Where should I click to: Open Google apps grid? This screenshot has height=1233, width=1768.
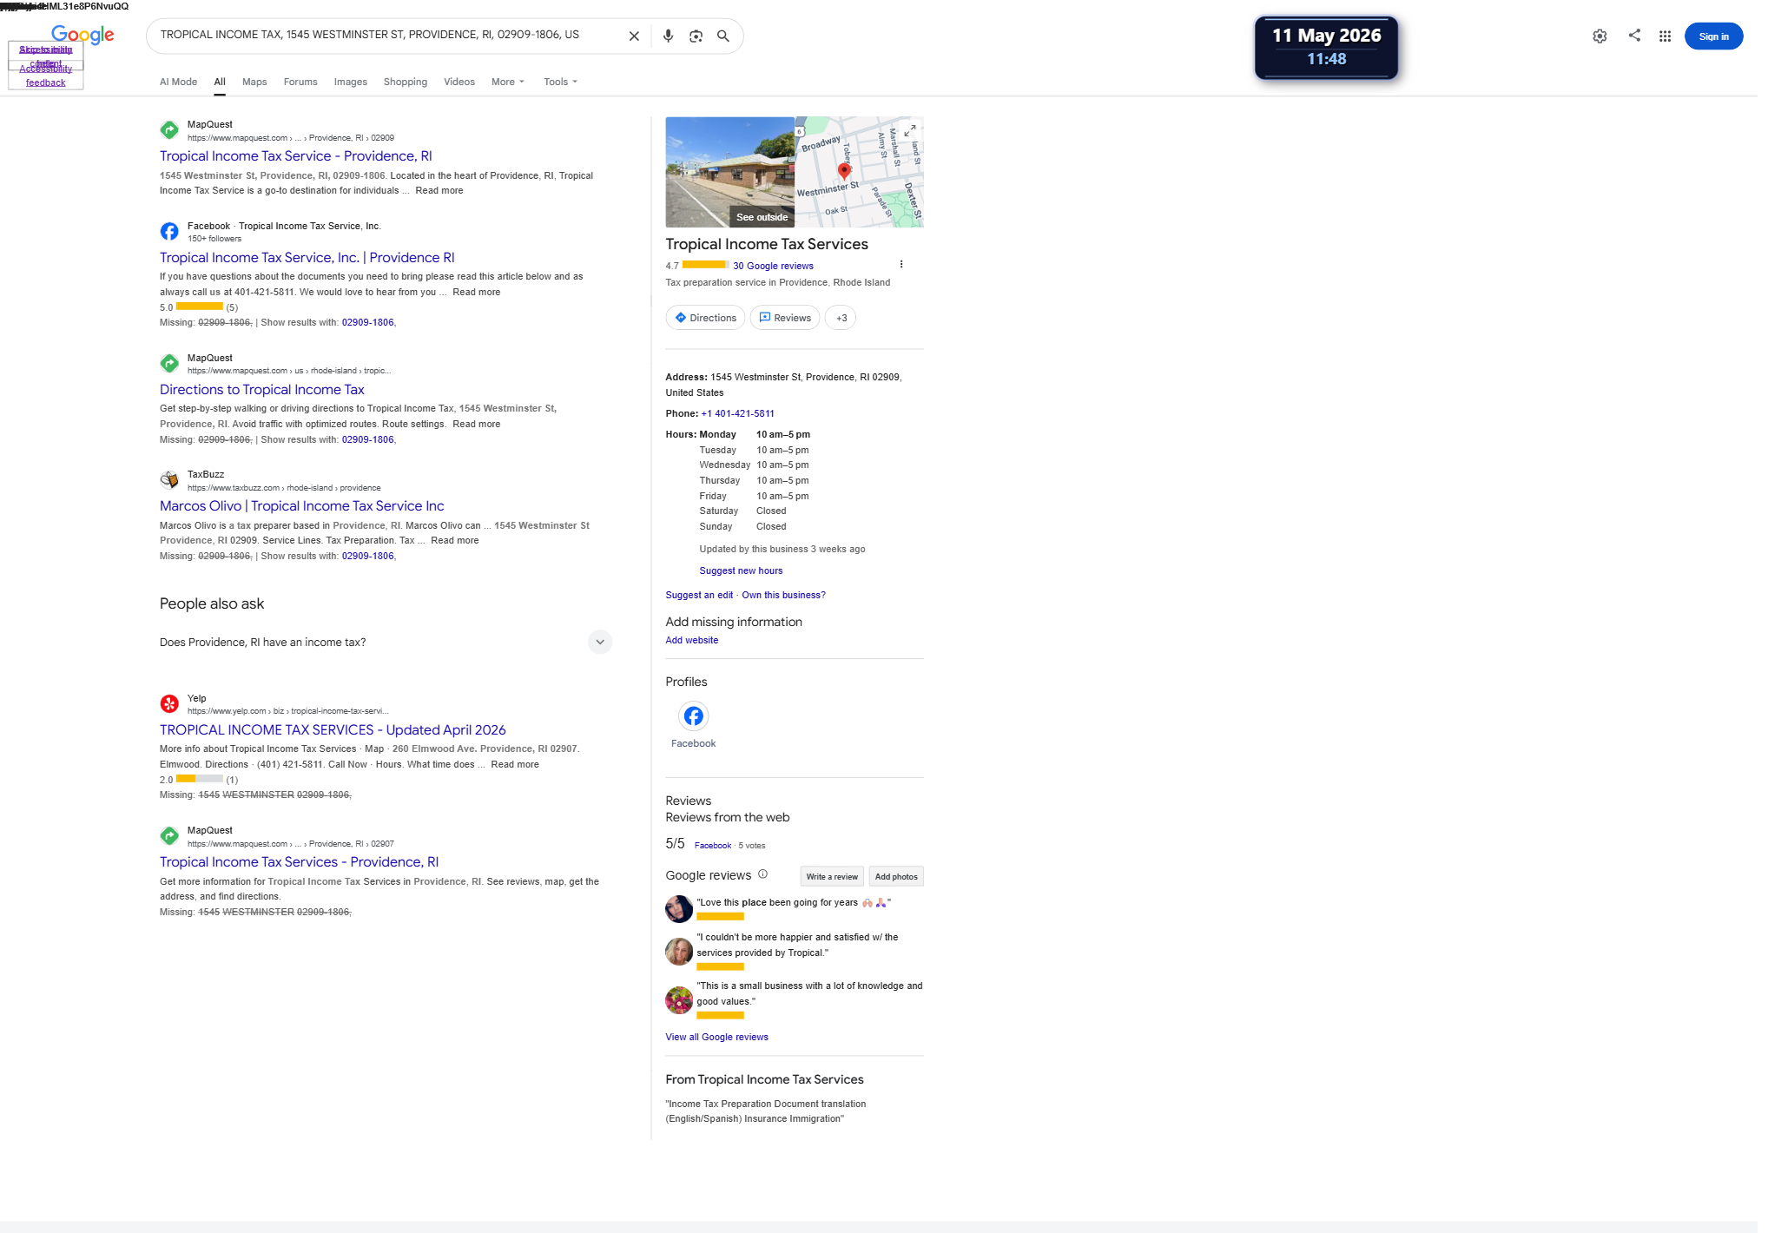pos(1665,36)
